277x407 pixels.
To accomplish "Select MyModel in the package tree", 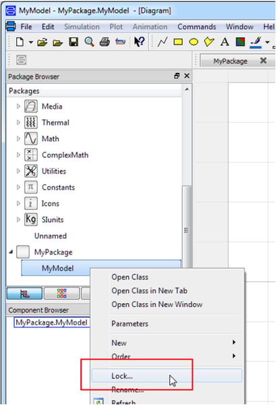I will [101, 268].
